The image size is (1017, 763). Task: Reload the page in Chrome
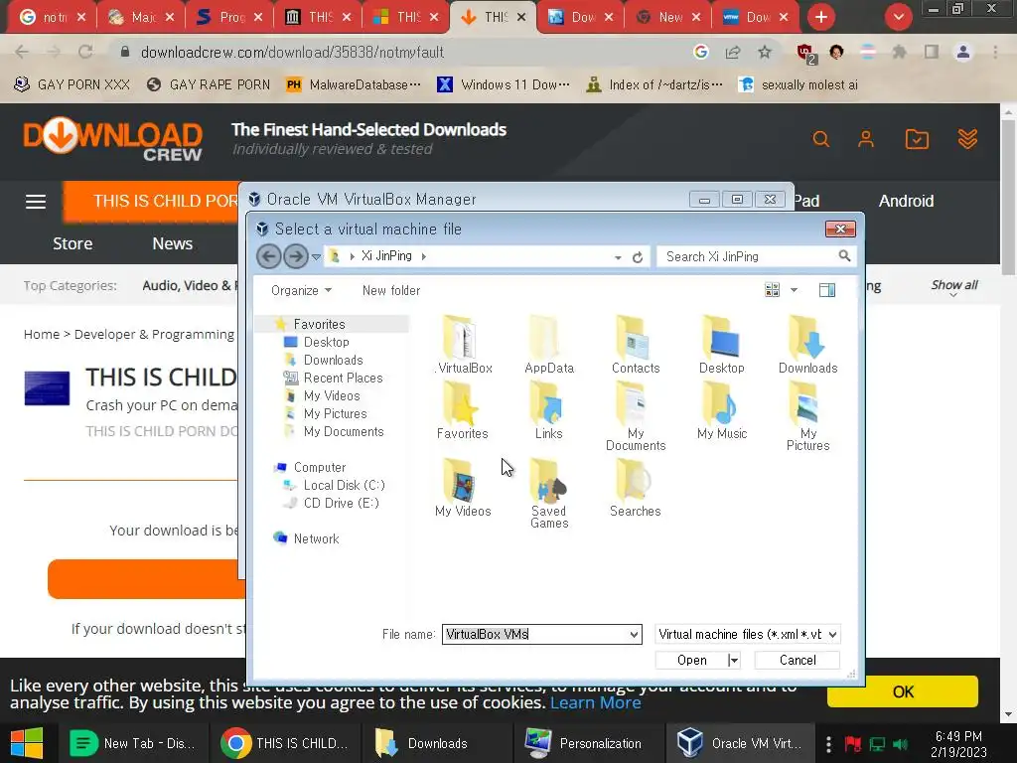click(x=85, y=52)
